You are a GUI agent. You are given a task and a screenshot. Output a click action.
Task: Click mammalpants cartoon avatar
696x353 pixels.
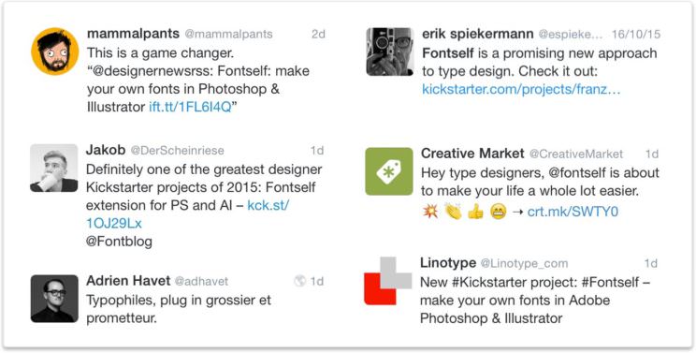tap(55, 51)
